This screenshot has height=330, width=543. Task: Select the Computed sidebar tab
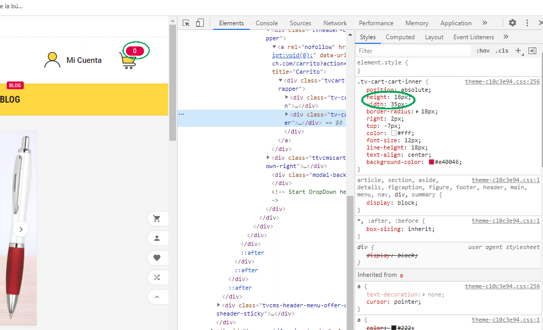tap(400, 37)
